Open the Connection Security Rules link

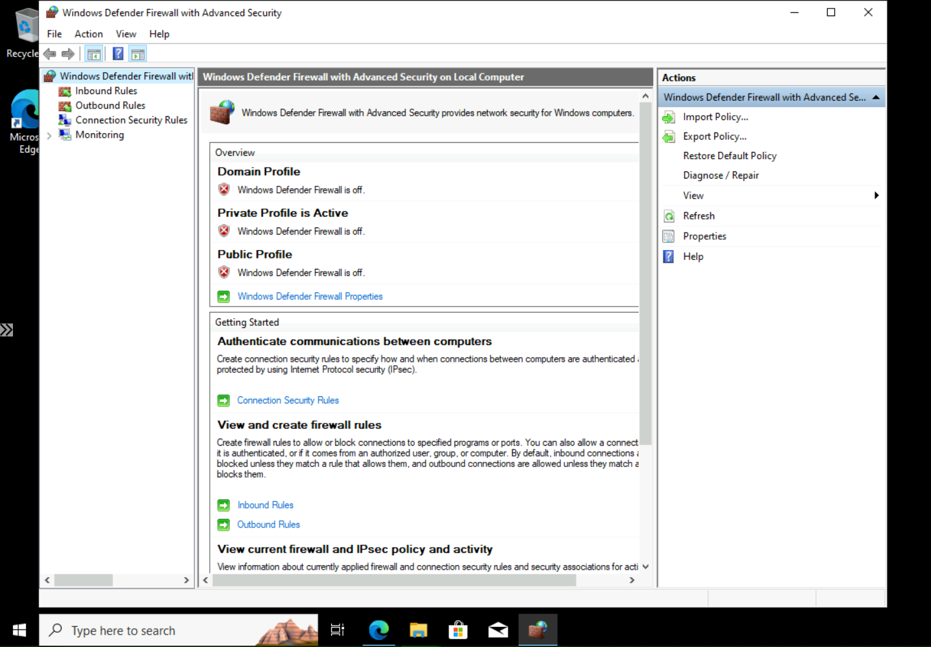point(288,400)
